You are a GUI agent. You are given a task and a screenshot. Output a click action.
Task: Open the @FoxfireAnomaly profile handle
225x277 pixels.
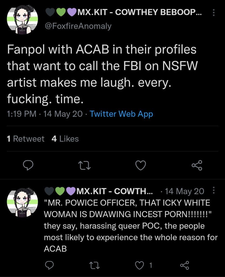78,26
